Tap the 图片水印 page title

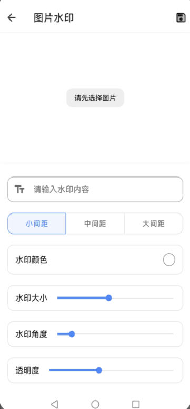point(54,18)
